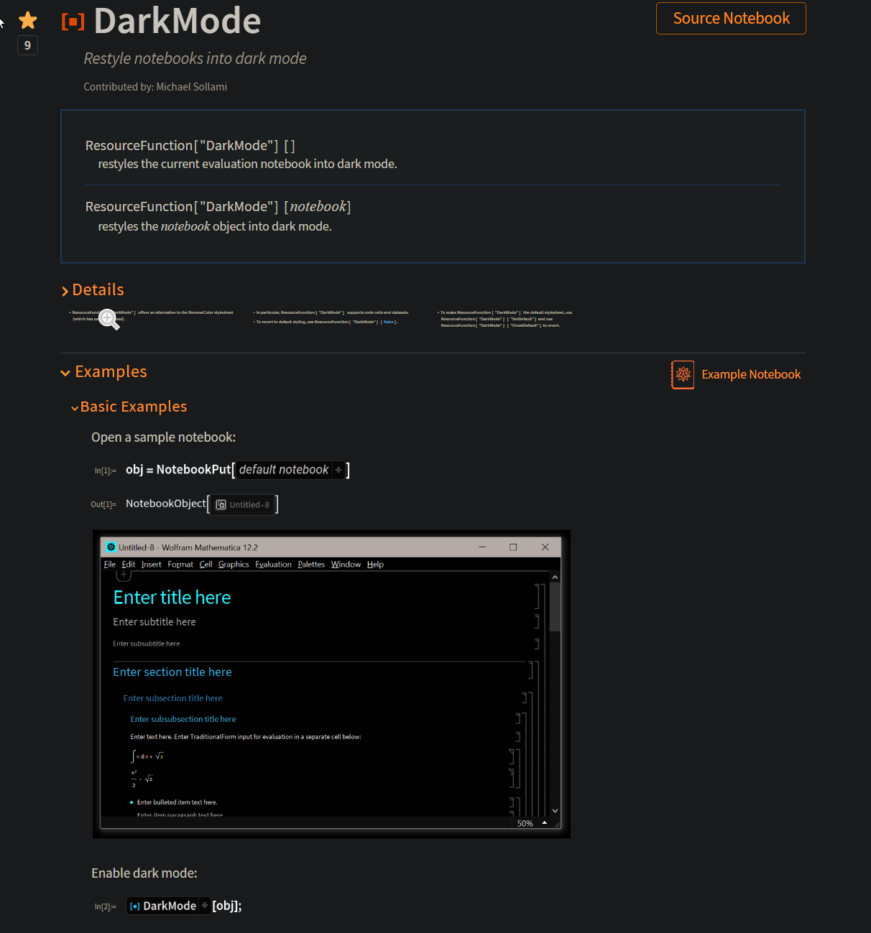Click the plus cell insertion button
Image resolution: width=871 pixels, height=933 pixels.
tap(124, 575)
